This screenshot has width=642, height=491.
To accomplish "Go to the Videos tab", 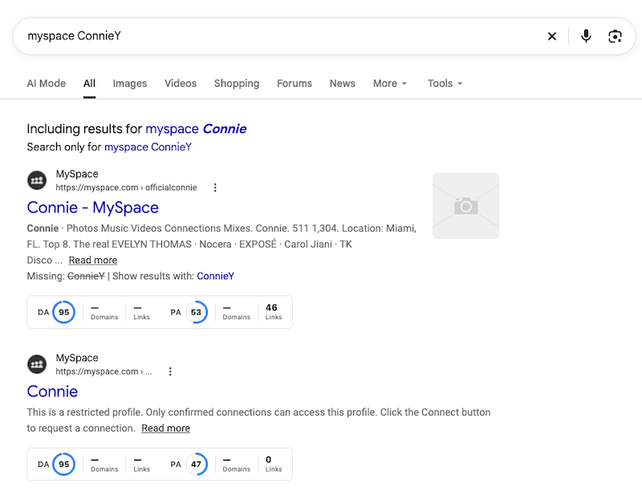I will [x=181, y=83].
